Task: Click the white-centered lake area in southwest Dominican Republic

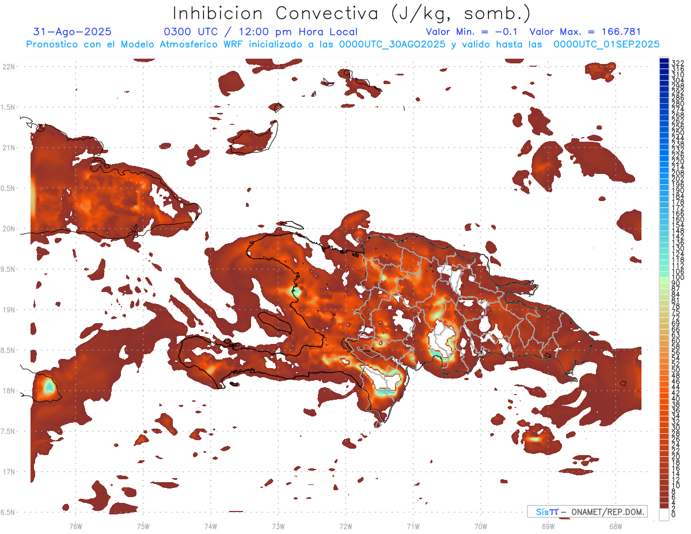Action: (386, 381)
